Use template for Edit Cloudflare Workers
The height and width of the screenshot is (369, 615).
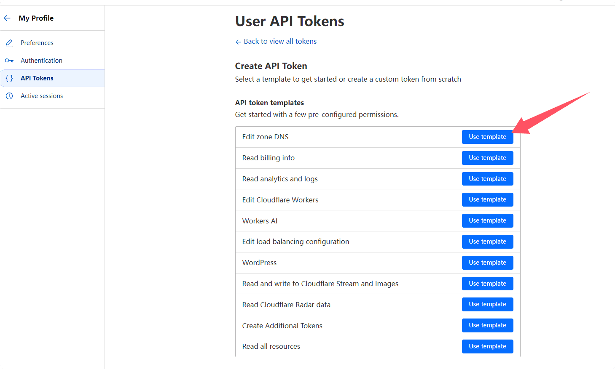pyautogui.click(x=487, y=199)
